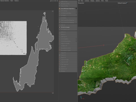Open the Textures menu in texture view

(x=16, y=1)
